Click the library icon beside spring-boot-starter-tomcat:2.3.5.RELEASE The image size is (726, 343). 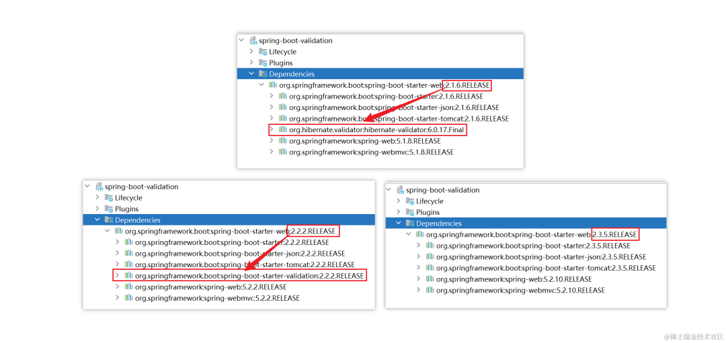coord(430,268)
